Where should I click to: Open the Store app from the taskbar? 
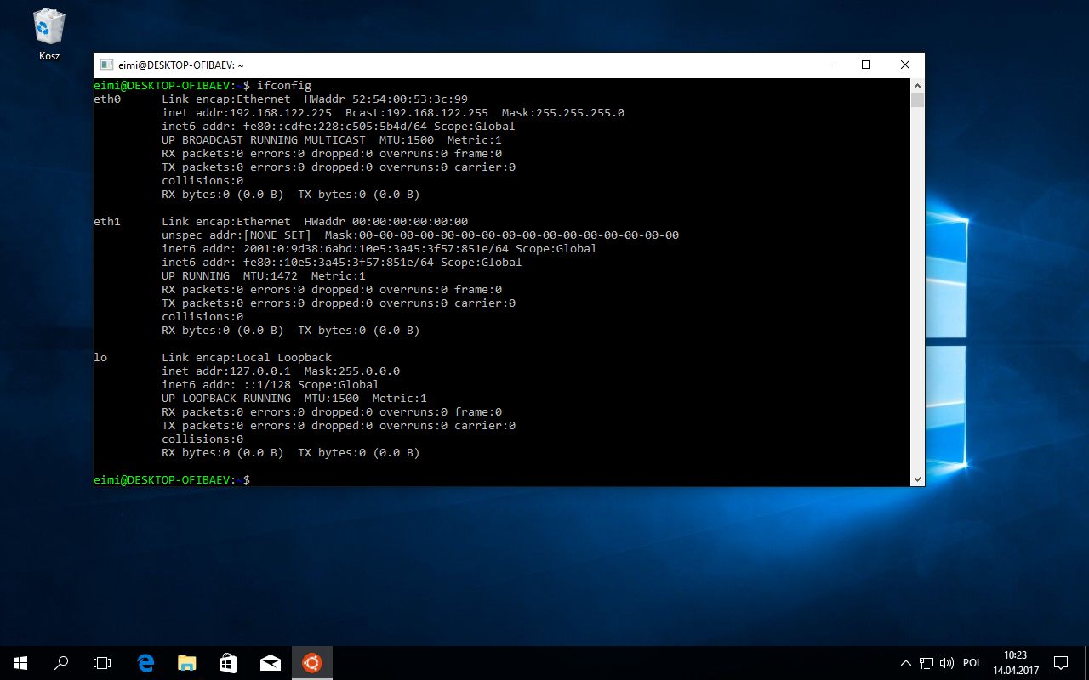229,663
